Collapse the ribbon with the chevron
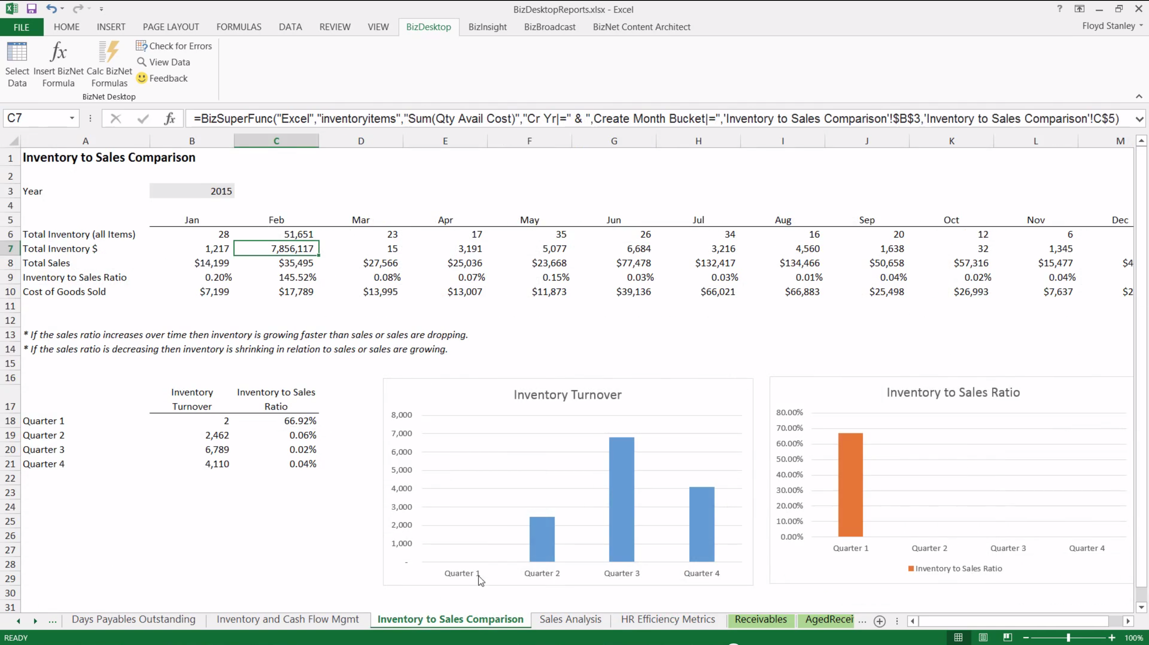 point(1139,96)
